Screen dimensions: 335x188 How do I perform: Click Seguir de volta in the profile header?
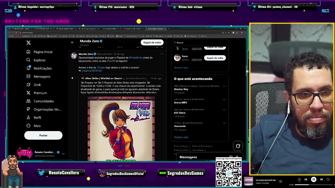(x=152, y=42)
